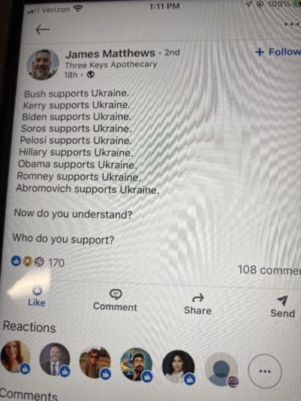Follow James Matthews
Screen dimensions: 301x401
278,52
